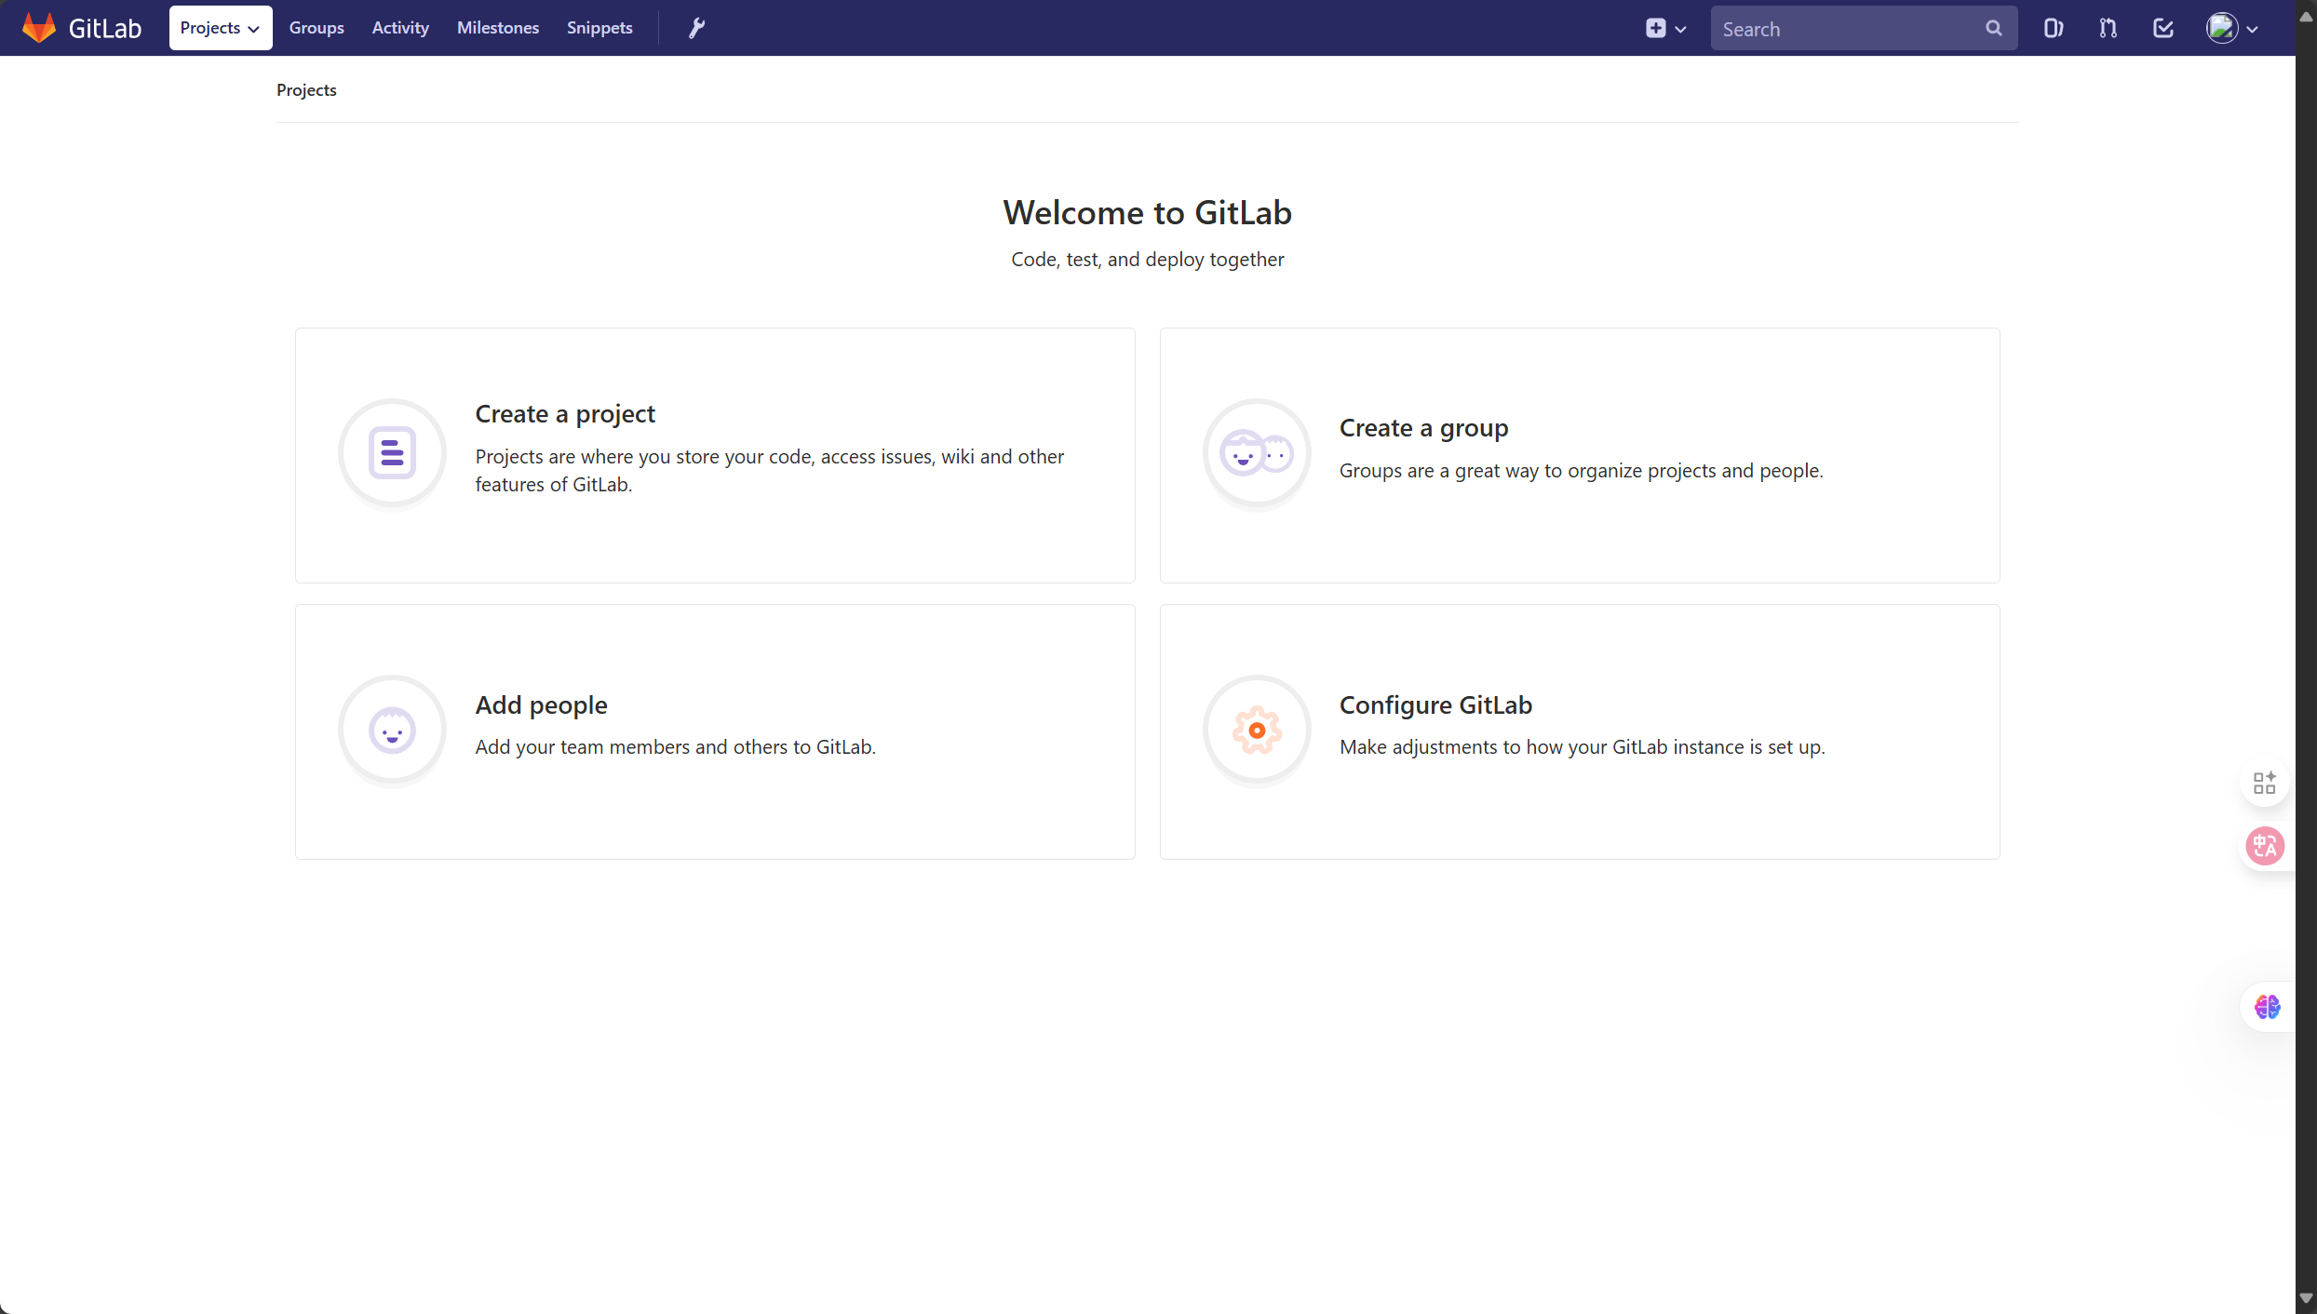
Task: Open the Snippets link in navbar
Action: coord(599,28)
